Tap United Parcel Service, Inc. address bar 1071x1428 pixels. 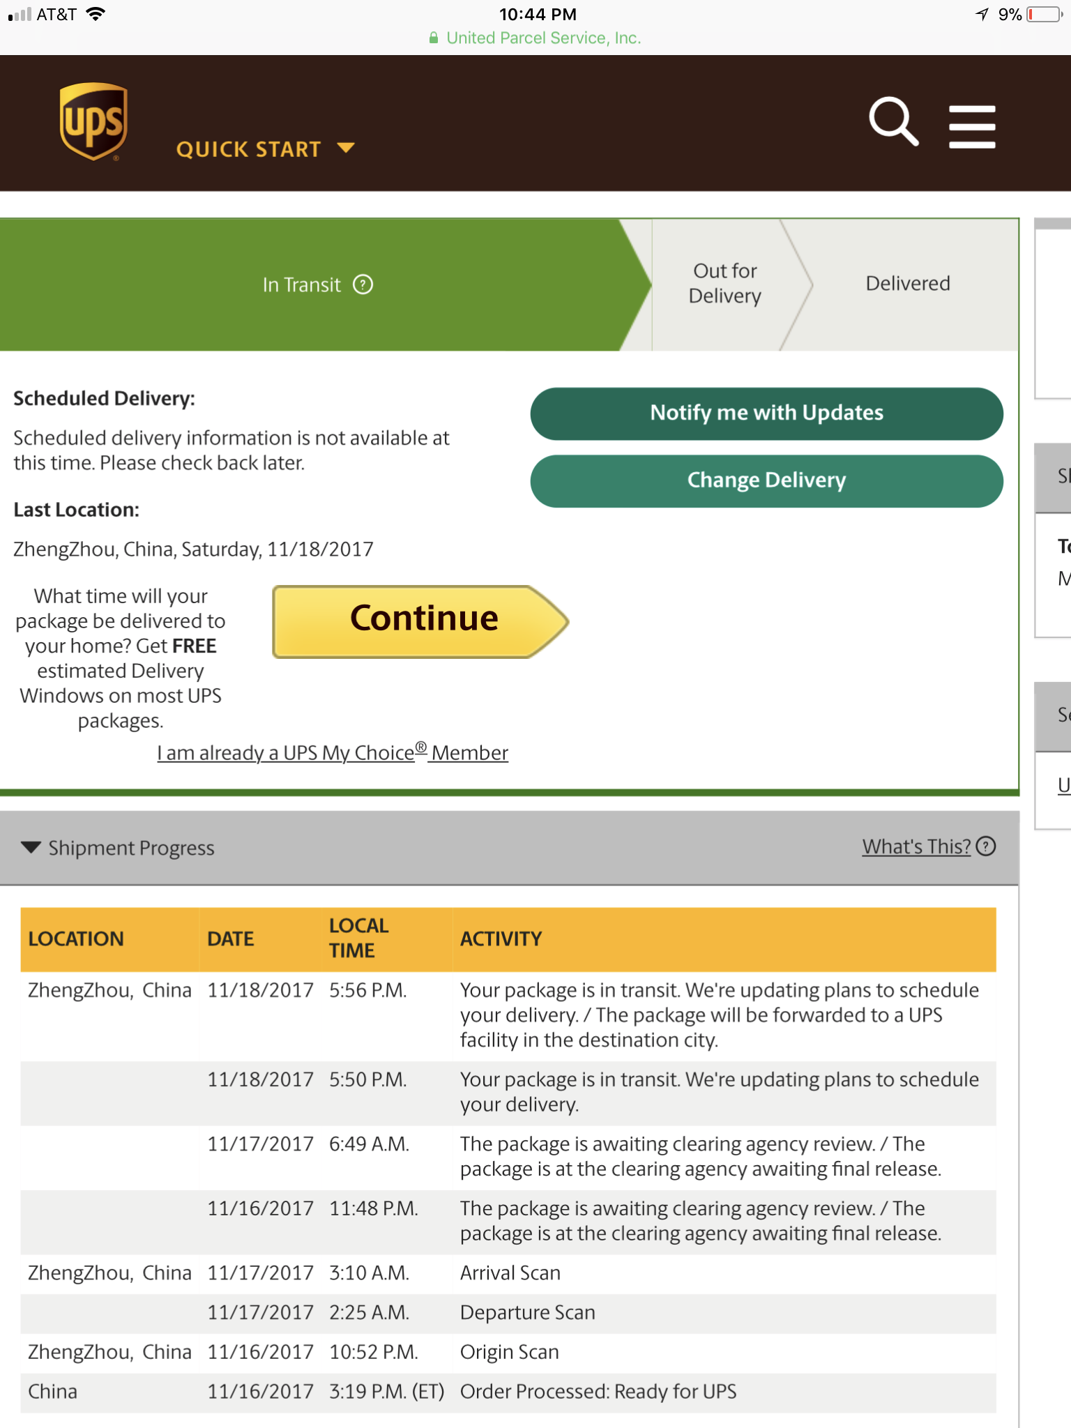(x=535, y=38)
